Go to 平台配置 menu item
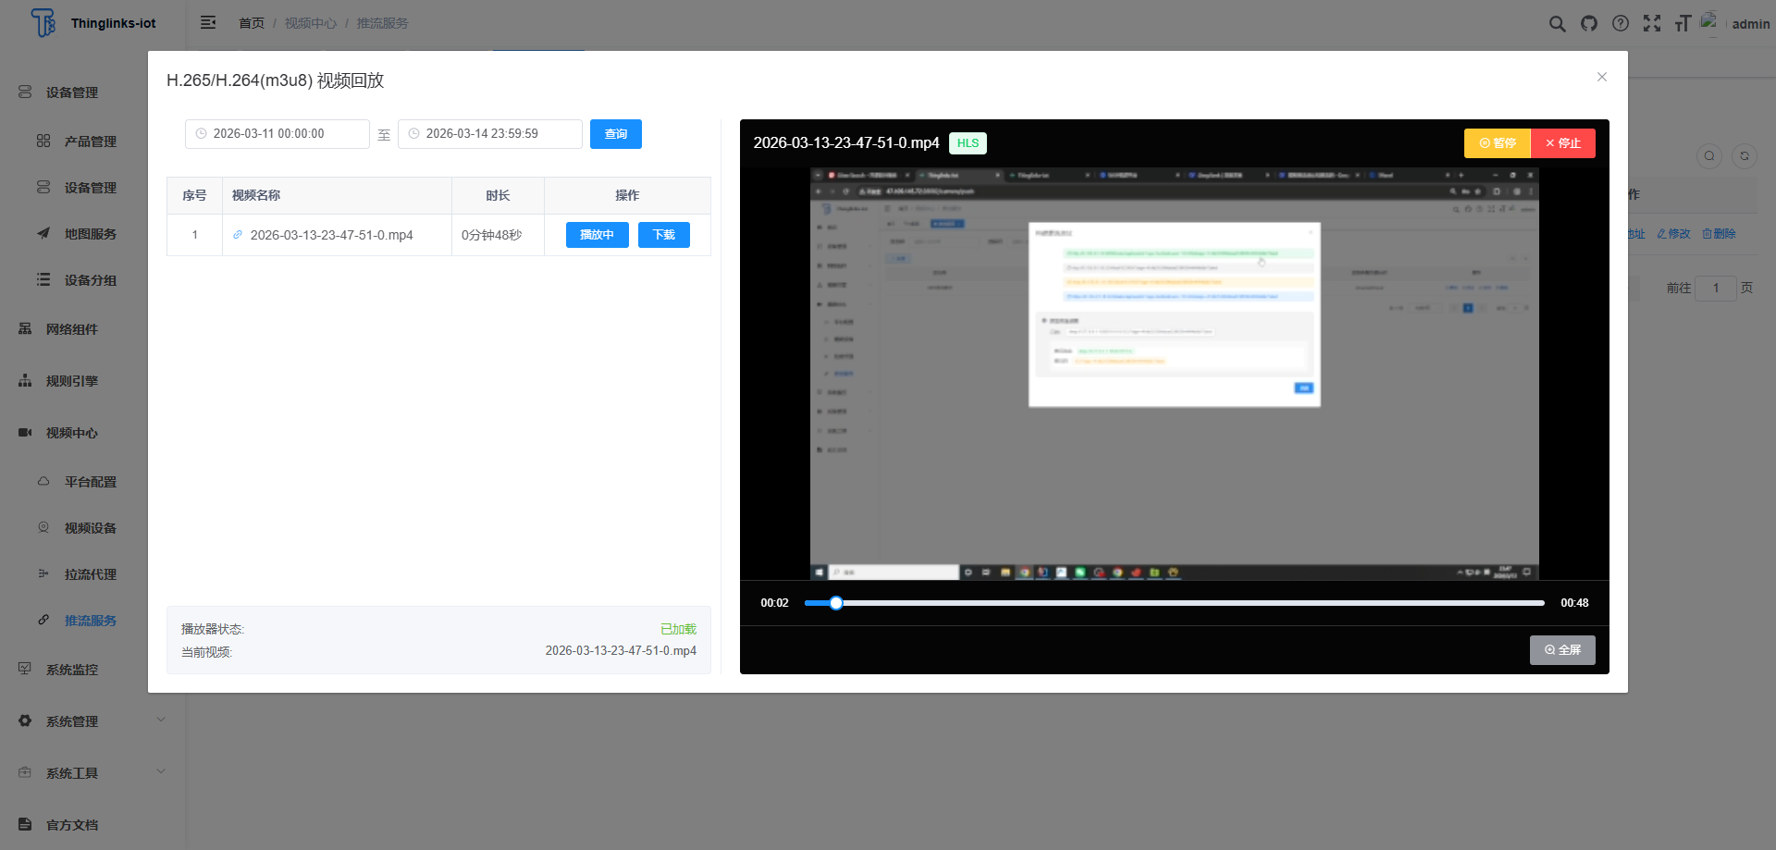This screenshot has width=1776, height=850. point(90,482)
